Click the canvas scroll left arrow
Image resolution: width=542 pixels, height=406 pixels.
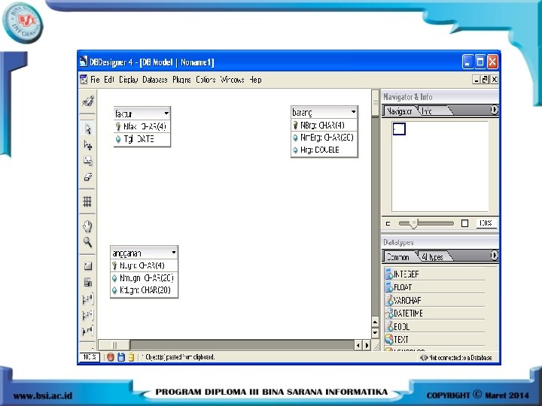[x=358, y=345]
